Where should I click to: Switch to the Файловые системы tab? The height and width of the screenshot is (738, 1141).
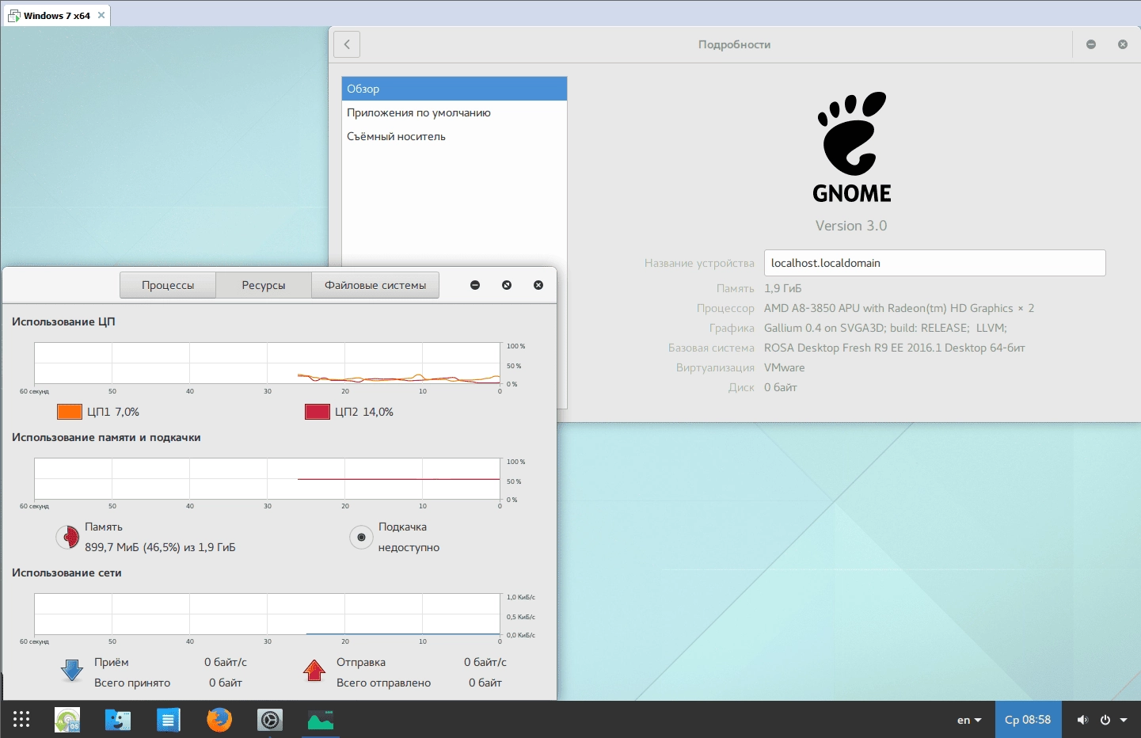pyautogui.click(x=375, y=285)
